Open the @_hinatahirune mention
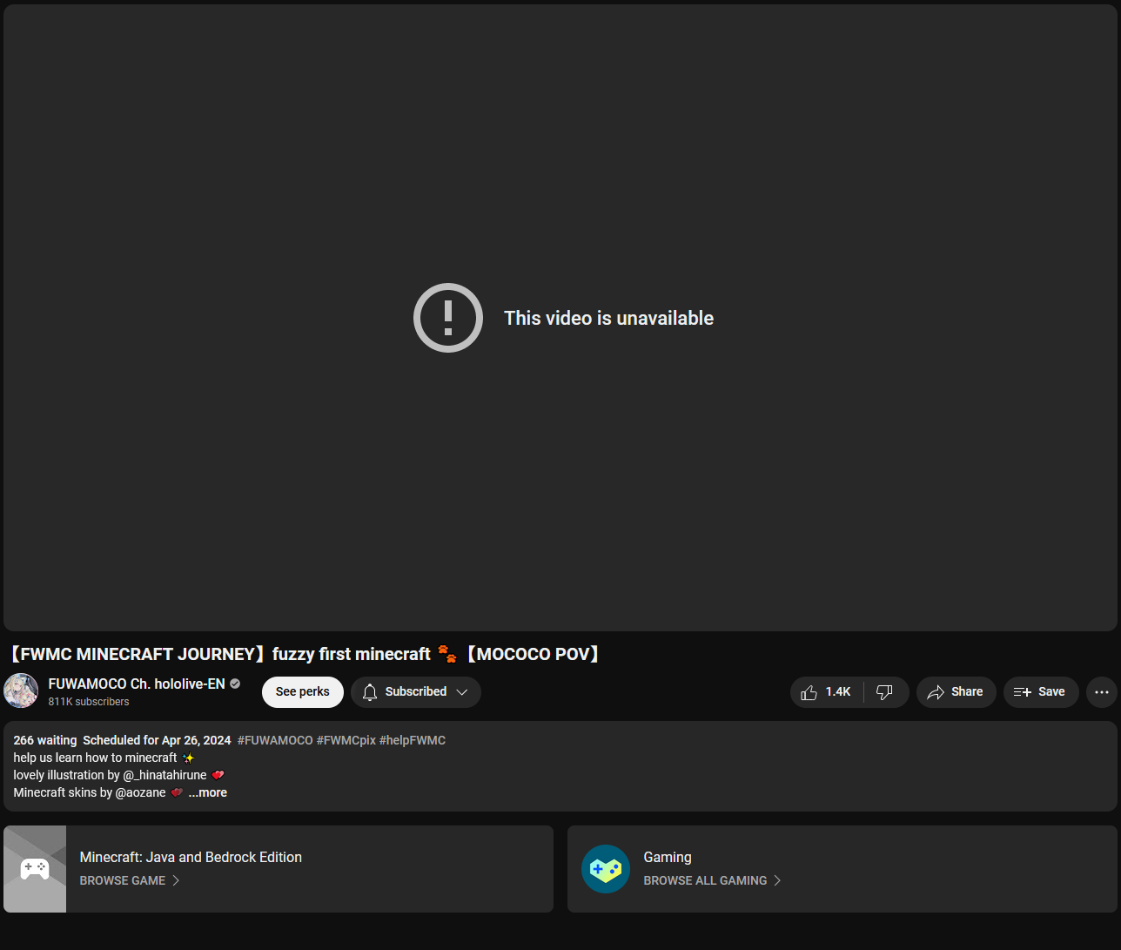 [165, 775]
